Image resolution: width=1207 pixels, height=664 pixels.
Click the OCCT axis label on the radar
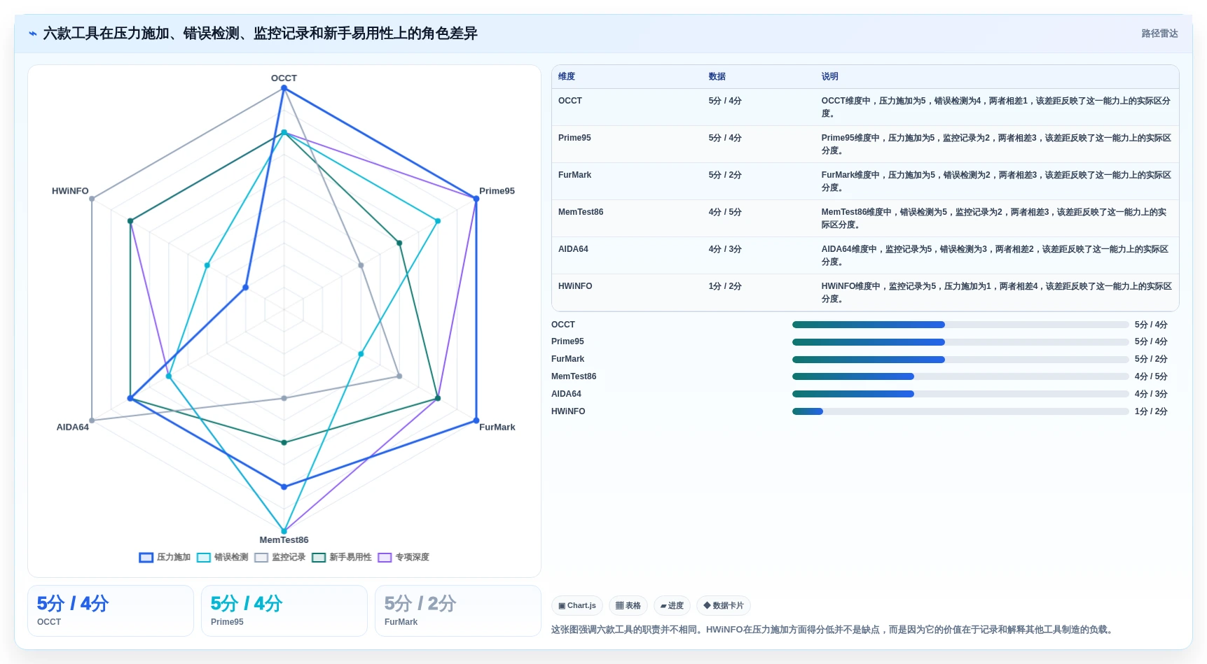284,78
